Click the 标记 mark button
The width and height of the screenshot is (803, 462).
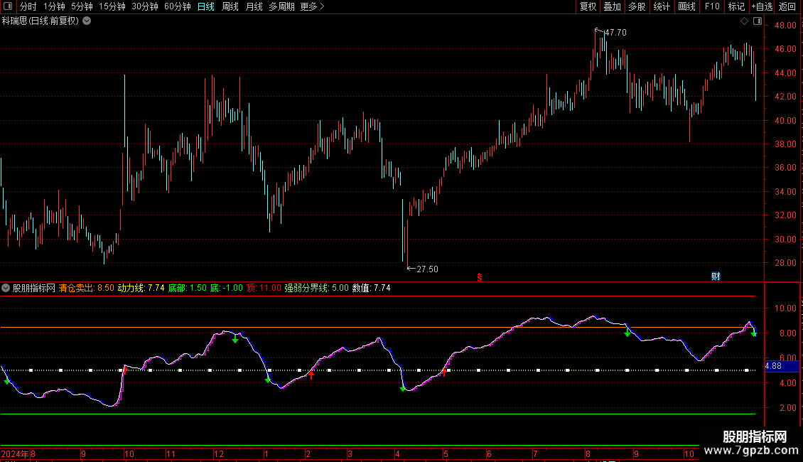click(736, 6)
